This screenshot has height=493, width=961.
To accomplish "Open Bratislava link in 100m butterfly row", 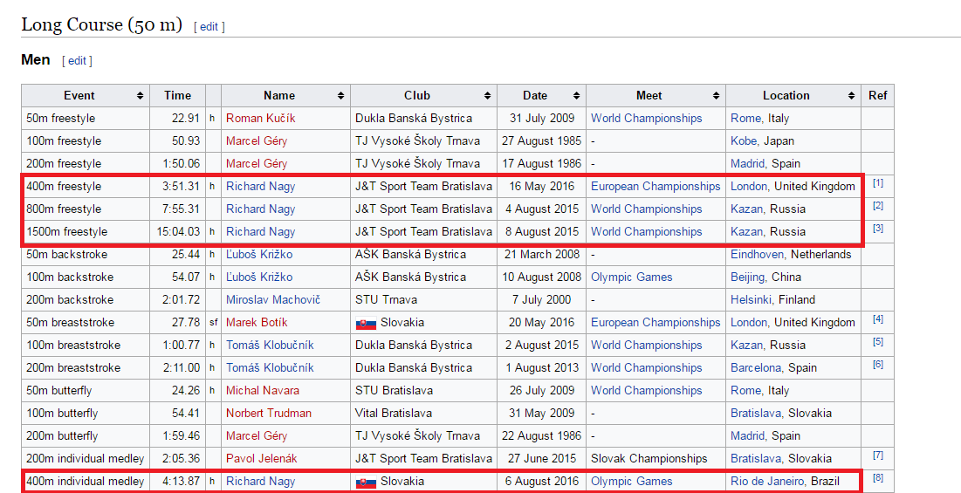I will click(756, 413).
